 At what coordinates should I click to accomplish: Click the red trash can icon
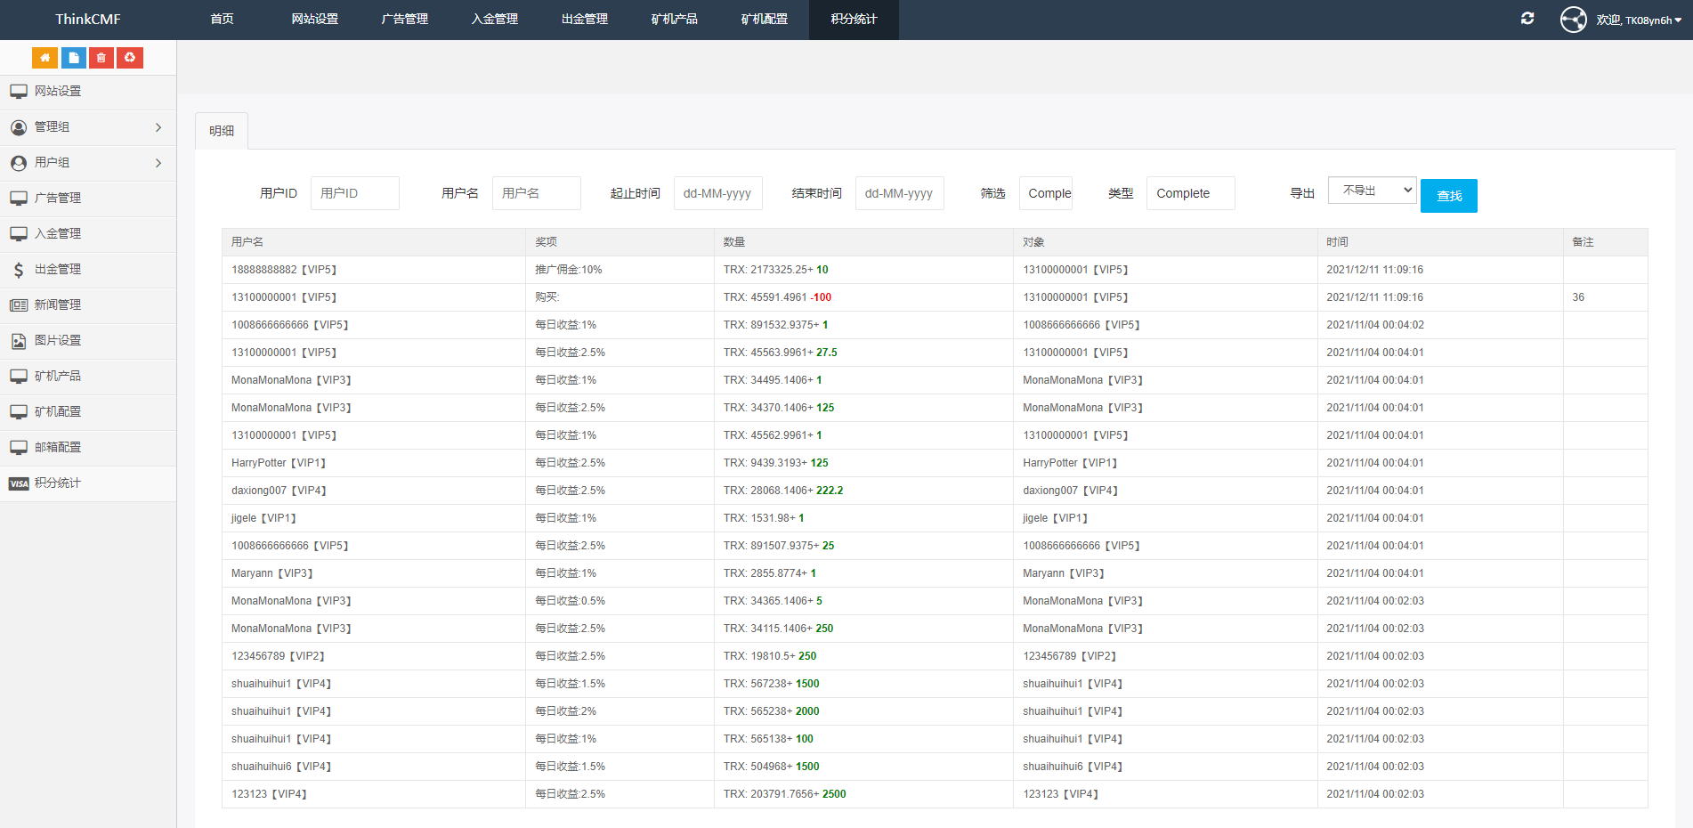(x=101, y=58)
